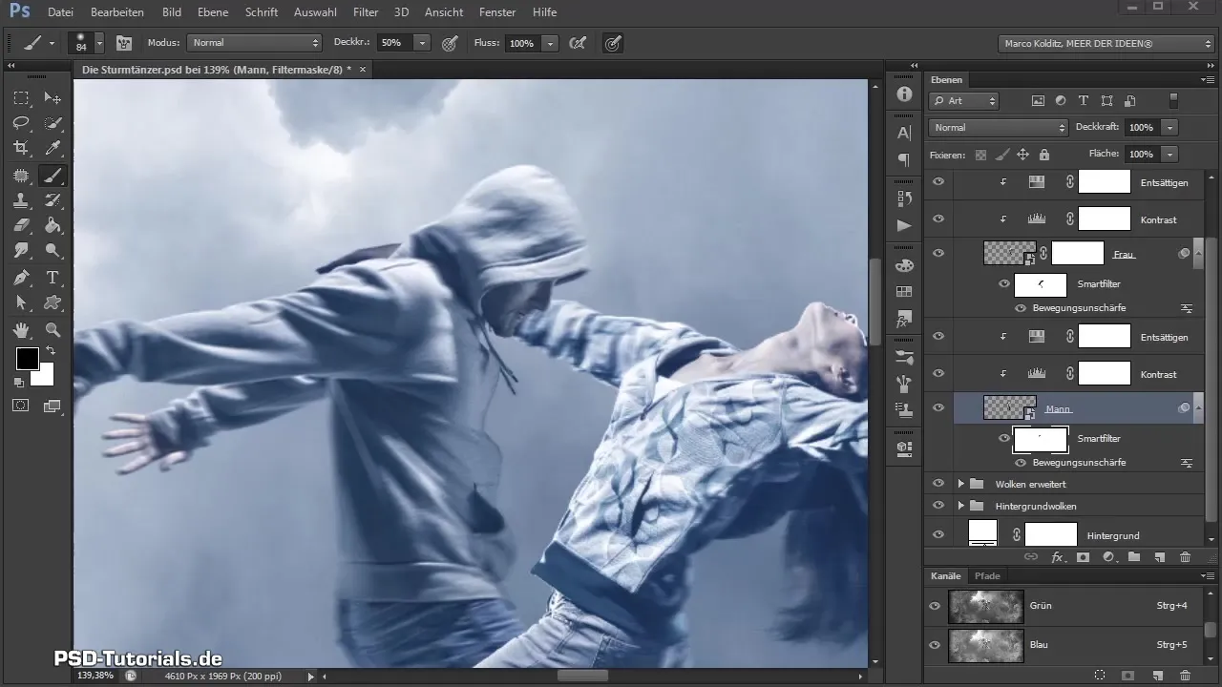Add layer mask icon in Layers panel

click(1083, 556)
